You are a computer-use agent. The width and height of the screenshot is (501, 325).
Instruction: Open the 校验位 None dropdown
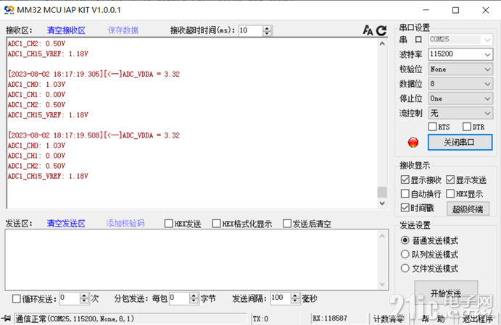click(460, 69)
